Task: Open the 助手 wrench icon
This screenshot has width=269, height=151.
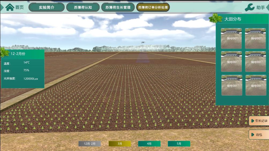Action: (x=249, y=7)
